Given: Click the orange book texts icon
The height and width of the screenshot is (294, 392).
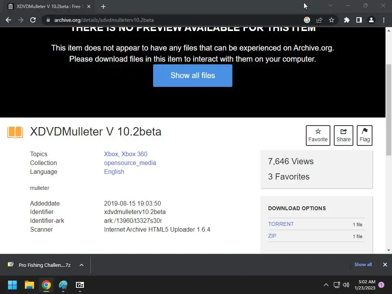Looking at the screenshot, I should click(15, 132).
